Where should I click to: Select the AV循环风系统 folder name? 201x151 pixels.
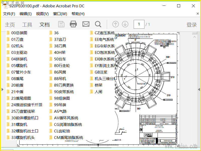coord(66,118)
